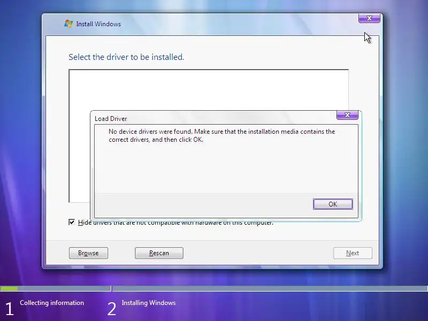This screenshot has width=428, height=321.
Task: Click the Browse button
Action: (x=88, y=253)
